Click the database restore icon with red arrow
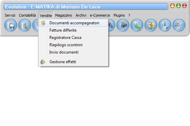 25,25
